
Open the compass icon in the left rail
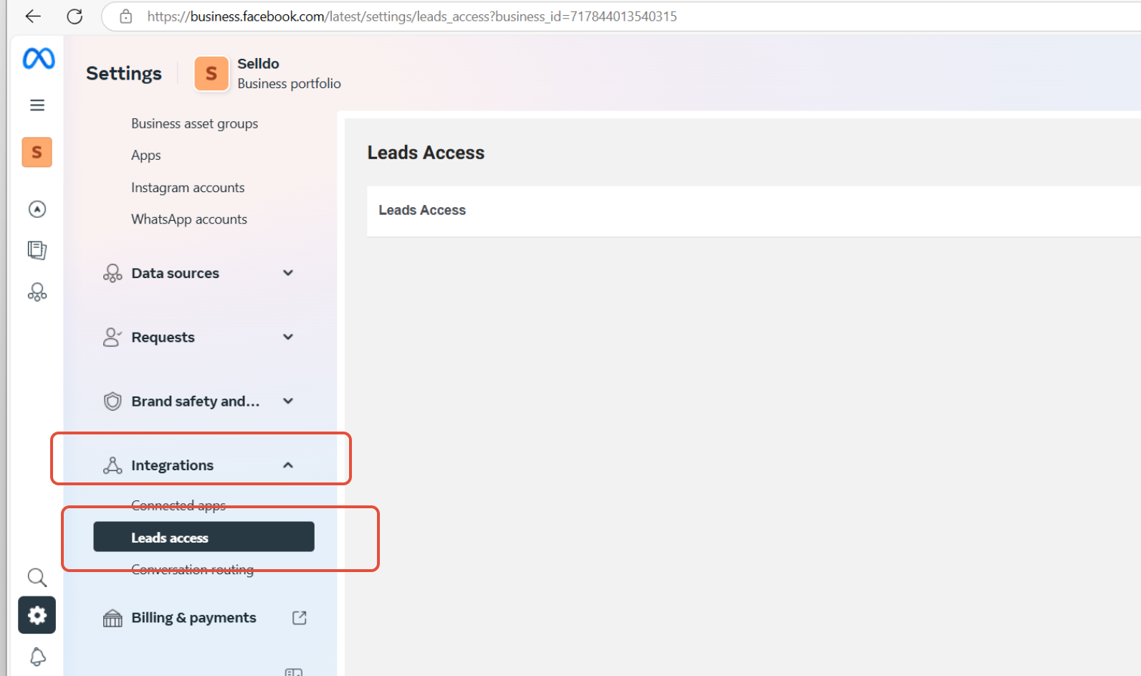(x=37, y=209)
